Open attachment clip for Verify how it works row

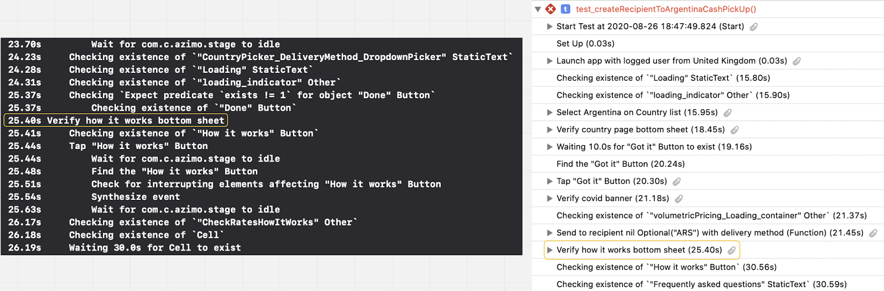coord(732,251)
